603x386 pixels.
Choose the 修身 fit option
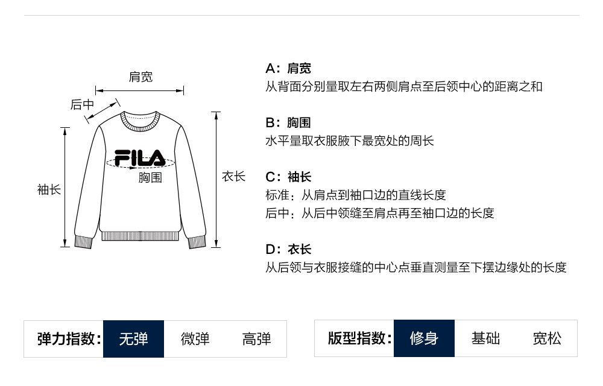[424, 338]
